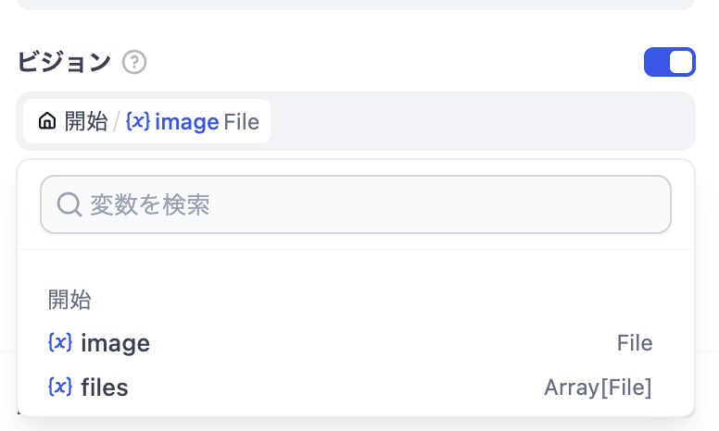Click the blue image text in selected chip
This screenshot has height=431, width=719.
(187, 121)
